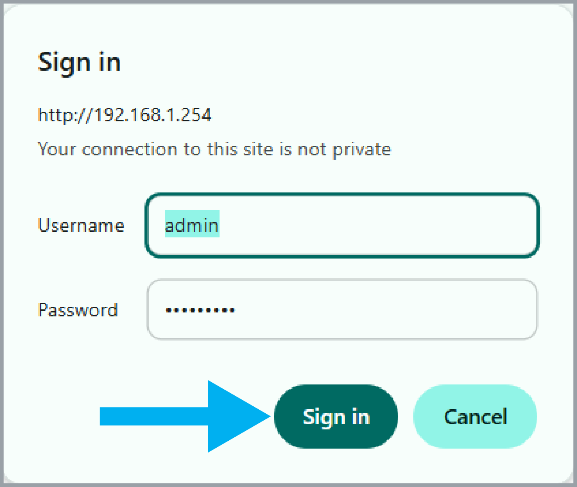Click the blue arrow's horizontal shaft
The height and width of the screenshot is (487, 577).
[154, 416]
